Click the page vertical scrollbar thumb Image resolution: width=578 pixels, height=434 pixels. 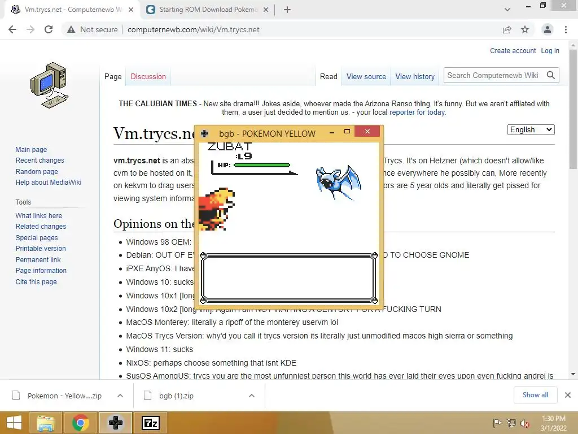tap(573, 109)
